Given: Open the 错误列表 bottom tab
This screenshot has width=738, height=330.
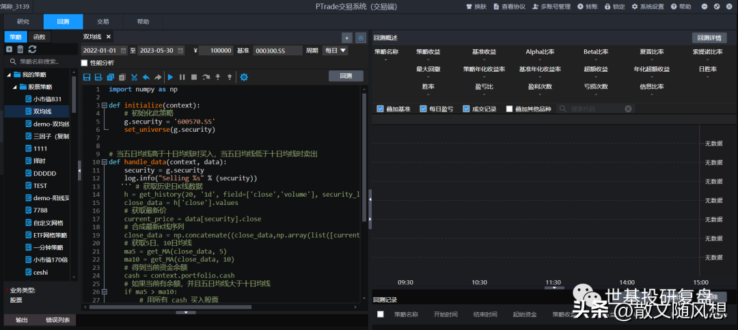Looking at the screenshot, I should pos(57,320).
